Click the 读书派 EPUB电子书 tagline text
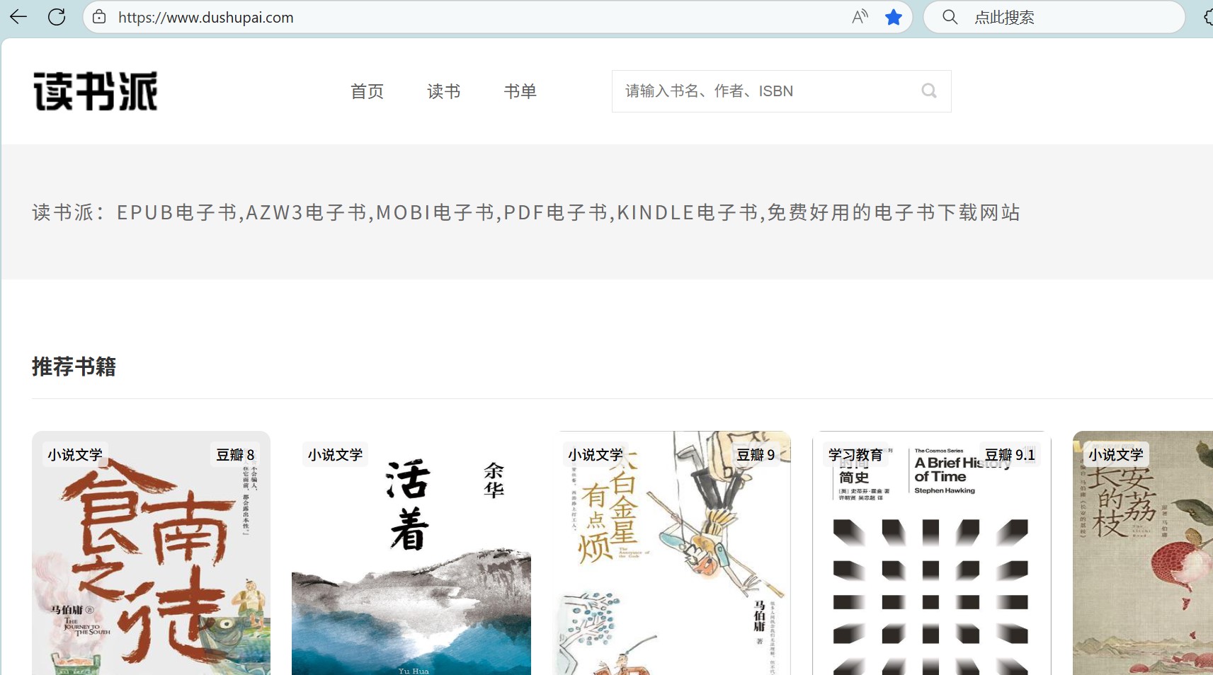Screen dimensions: 1213x675 pyautogui.click(x=526, y=212)
